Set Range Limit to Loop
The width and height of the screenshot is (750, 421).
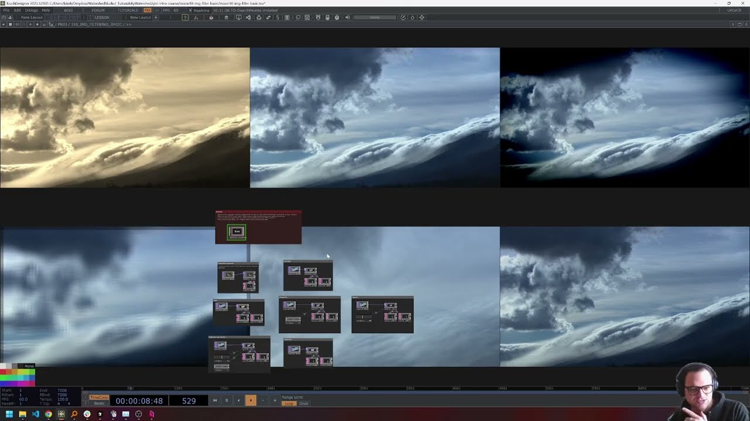(289, 403)
